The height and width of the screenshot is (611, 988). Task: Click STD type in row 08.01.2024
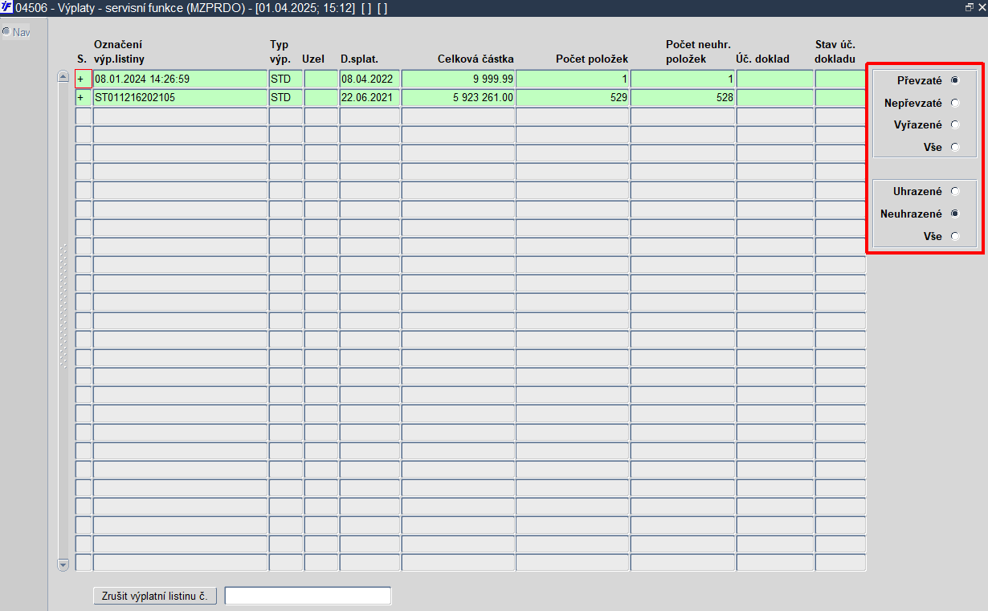[x=286, y=79]
